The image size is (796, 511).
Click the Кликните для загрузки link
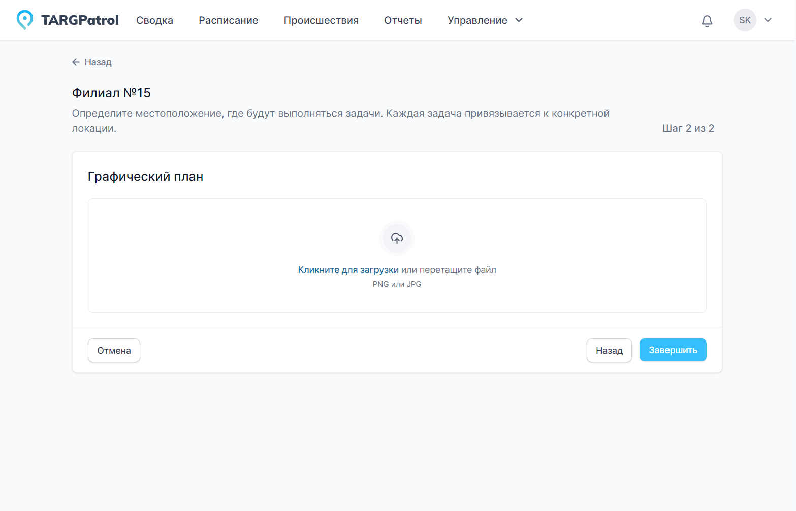point(348,269)
